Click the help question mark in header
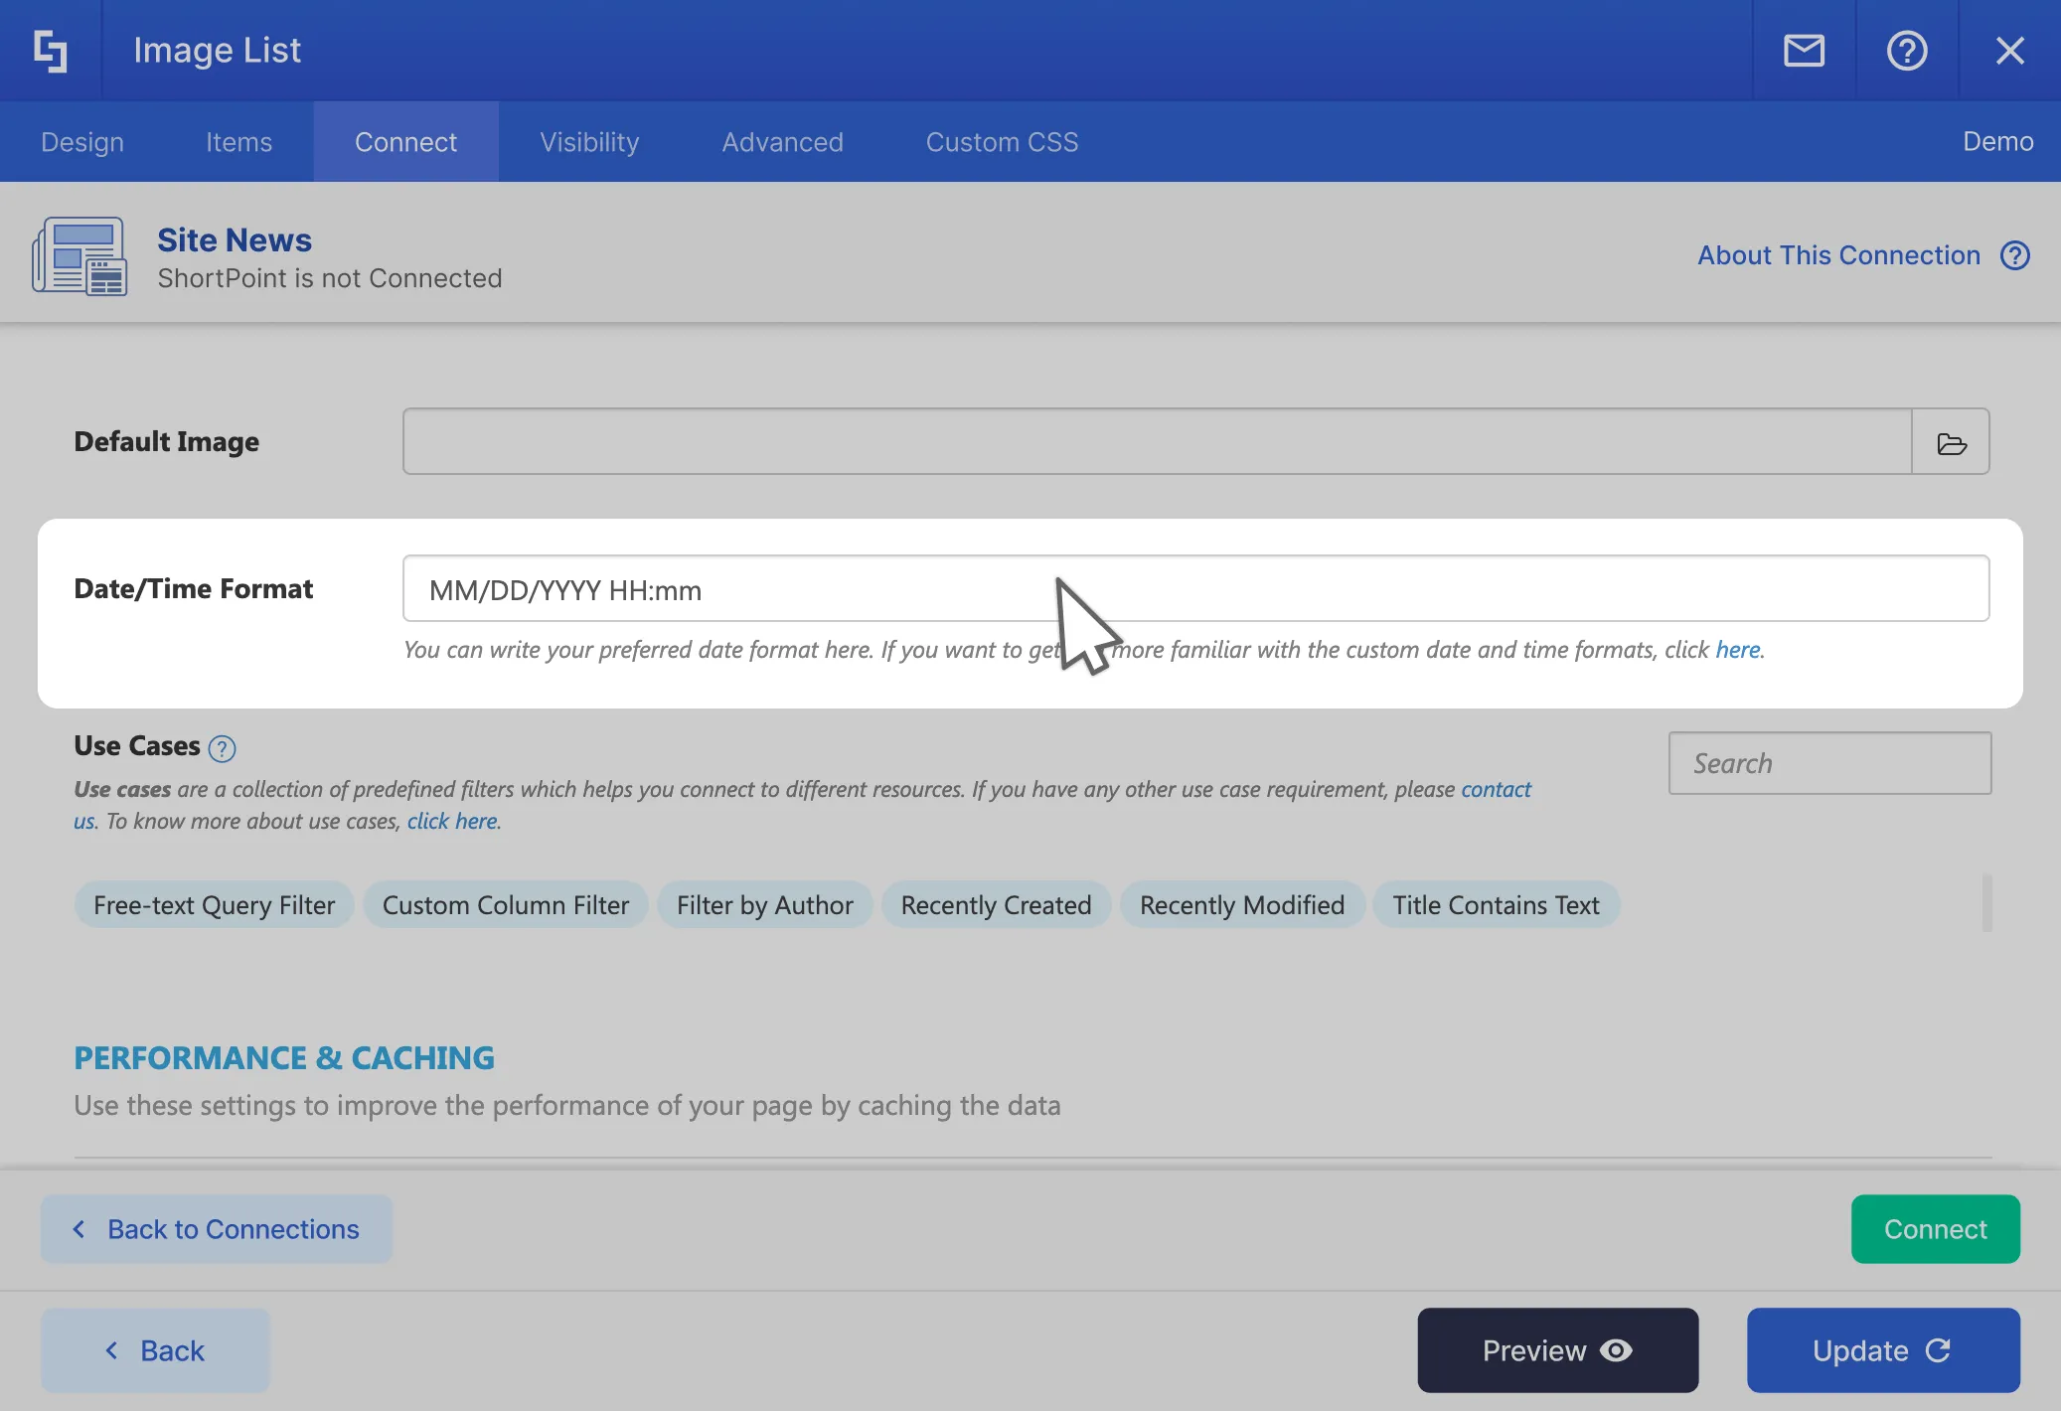This screenshot has width=2061, height=1411. pos(1906,51)
